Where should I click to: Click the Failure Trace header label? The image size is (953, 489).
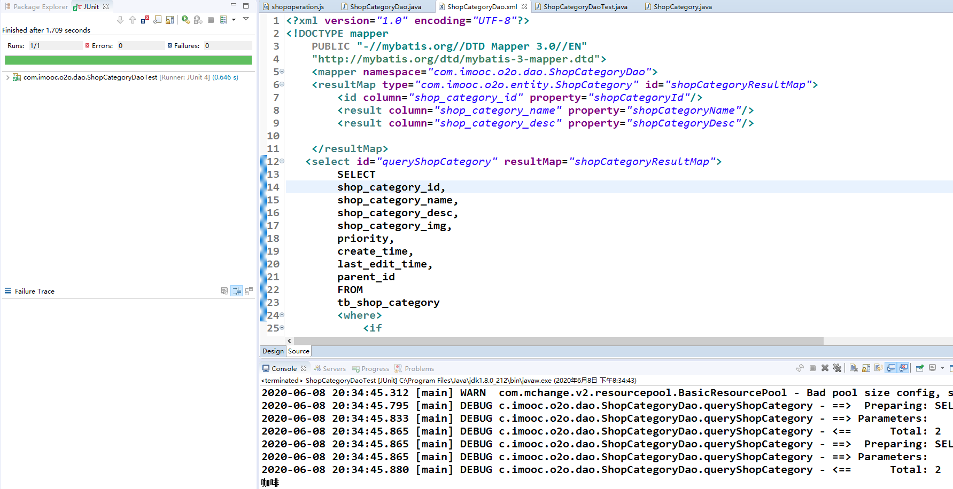click(x=35, y=291)
